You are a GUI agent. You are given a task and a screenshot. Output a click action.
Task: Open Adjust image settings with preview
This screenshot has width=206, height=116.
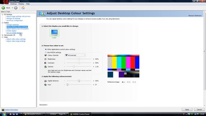pos(18,16)
